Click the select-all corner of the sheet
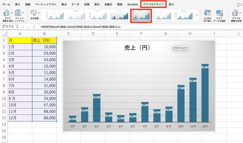The height and width of the screenshot is (143, 243). click(x=4, y=34)
